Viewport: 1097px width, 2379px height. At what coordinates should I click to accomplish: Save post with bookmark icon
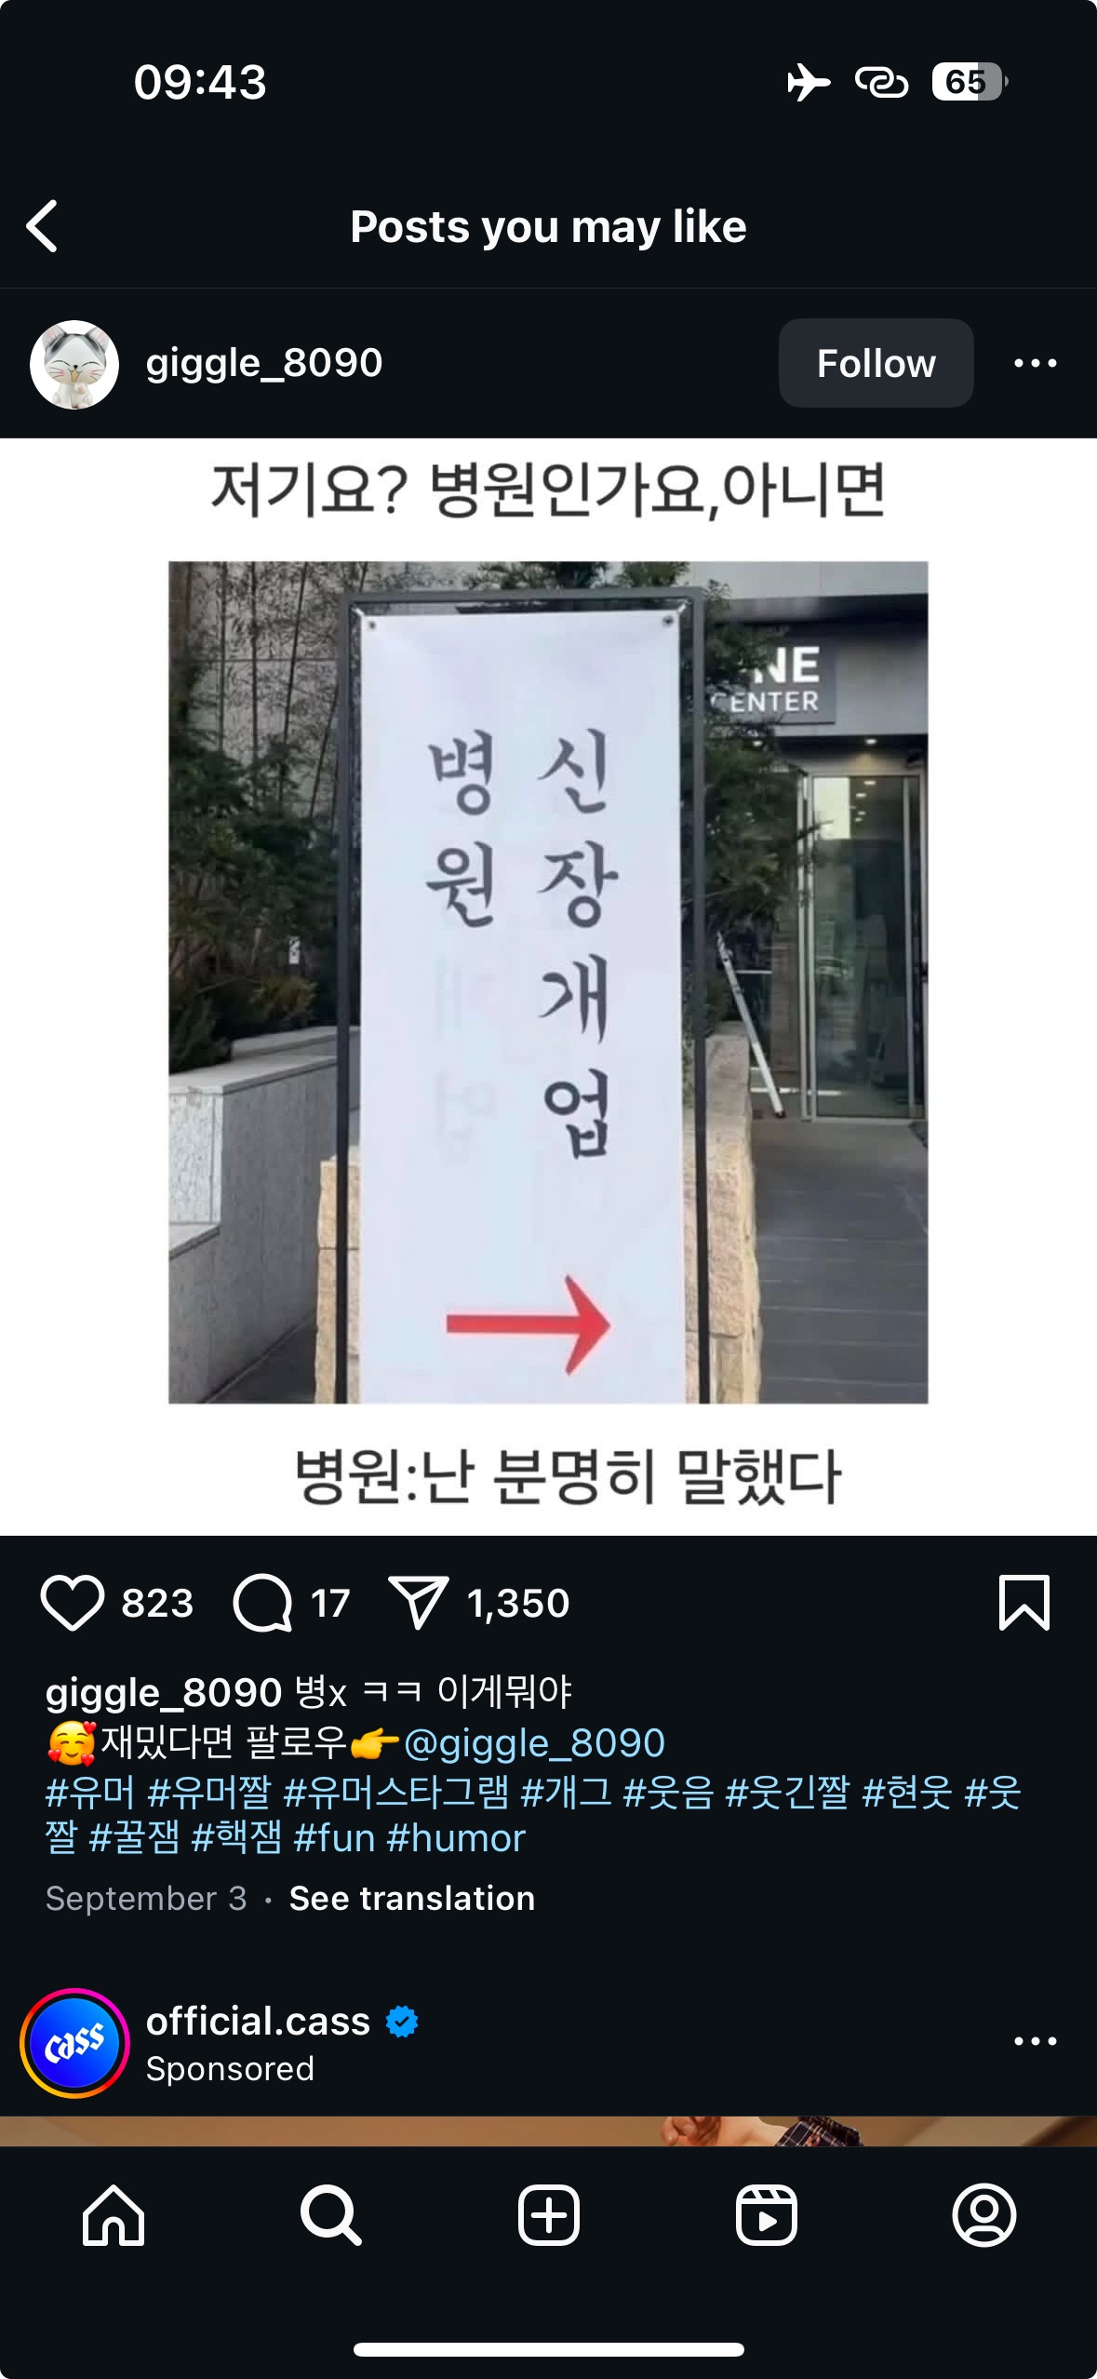click(1024, 1603)
